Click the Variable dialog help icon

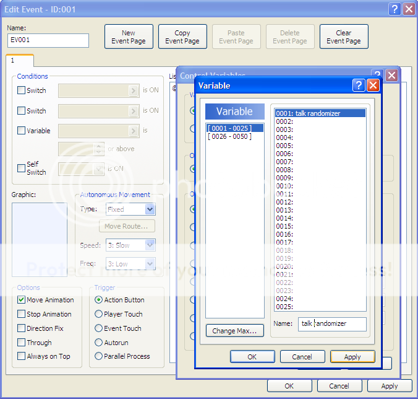click(x=358, y=85)
